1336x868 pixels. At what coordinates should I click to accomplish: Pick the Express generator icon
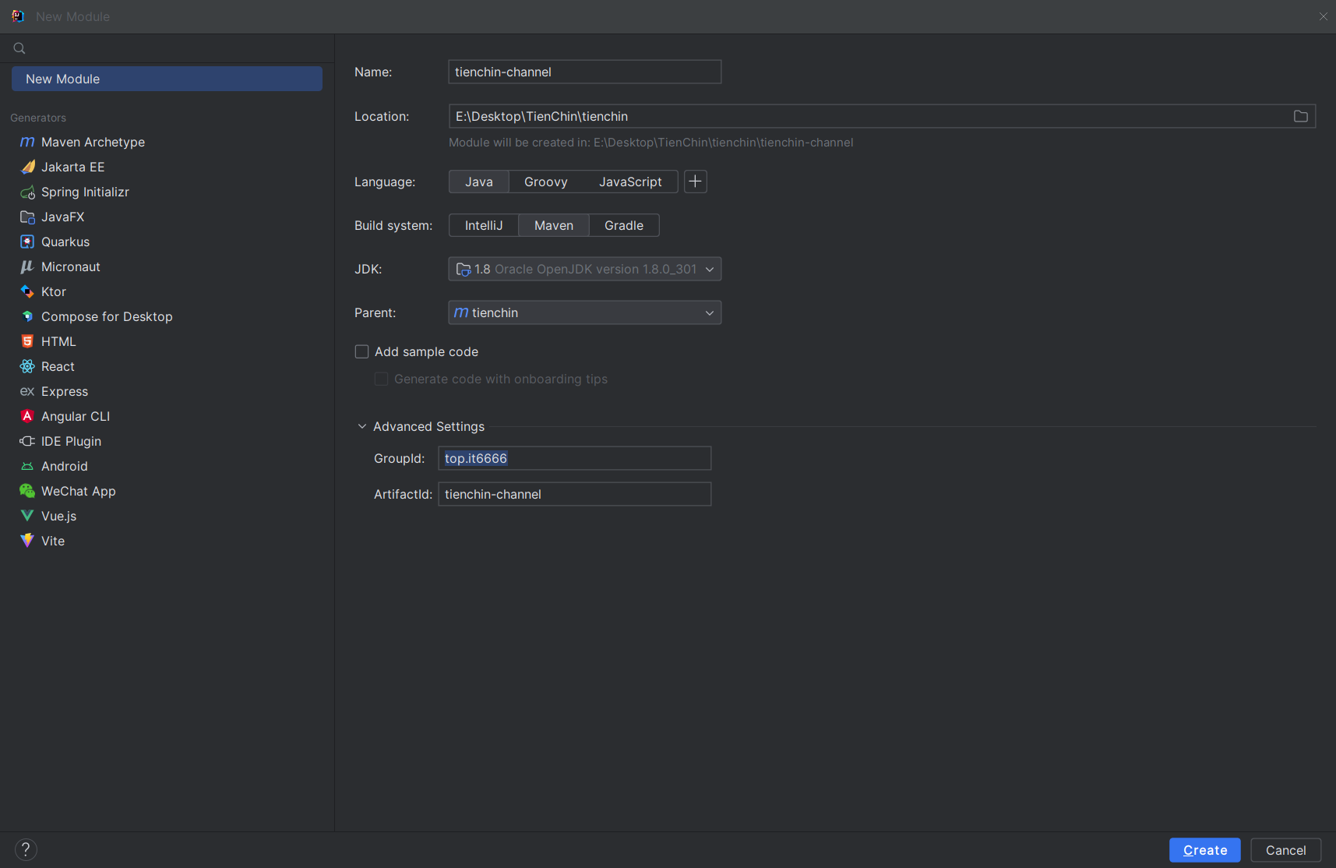click(x=27, y=391)
